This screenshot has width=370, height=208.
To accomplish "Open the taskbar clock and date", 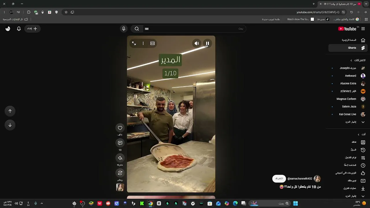I will tap(8, 203).
